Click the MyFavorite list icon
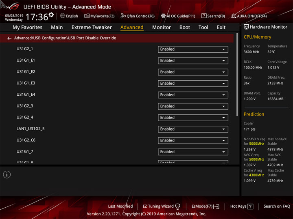The image size is (293, 219). (87, 16)
